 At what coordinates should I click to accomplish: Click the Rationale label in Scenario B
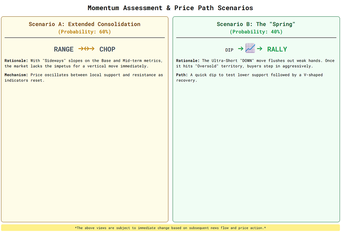point(188,61)
